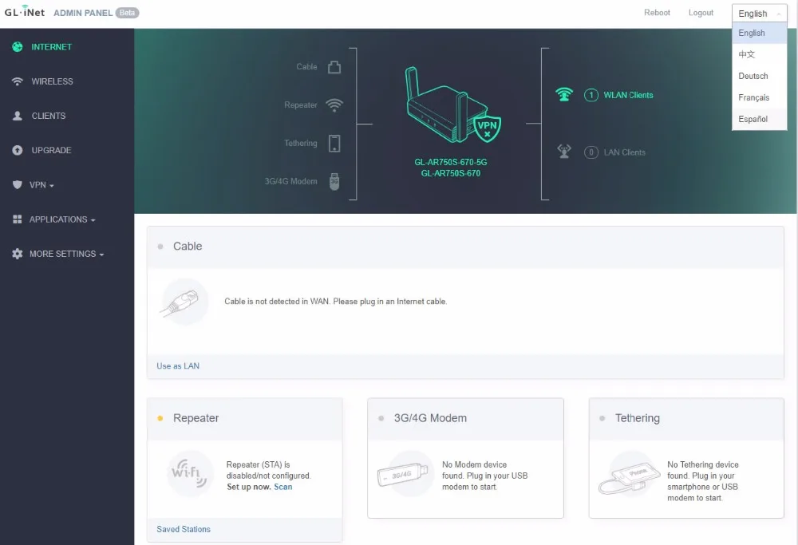The width and height of the screenshot is (798, 545).
Task: Click the WLAN client count circle
Action: [591, 95]
